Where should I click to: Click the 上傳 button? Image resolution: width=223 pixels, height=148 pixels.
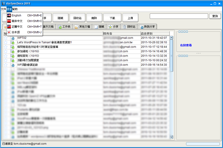point(130,18)
